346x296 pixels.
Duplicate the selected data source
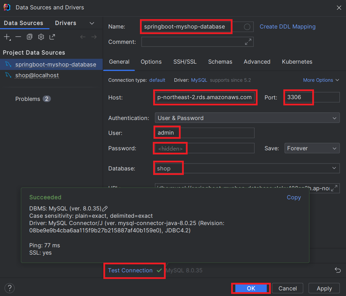(29, 37)
